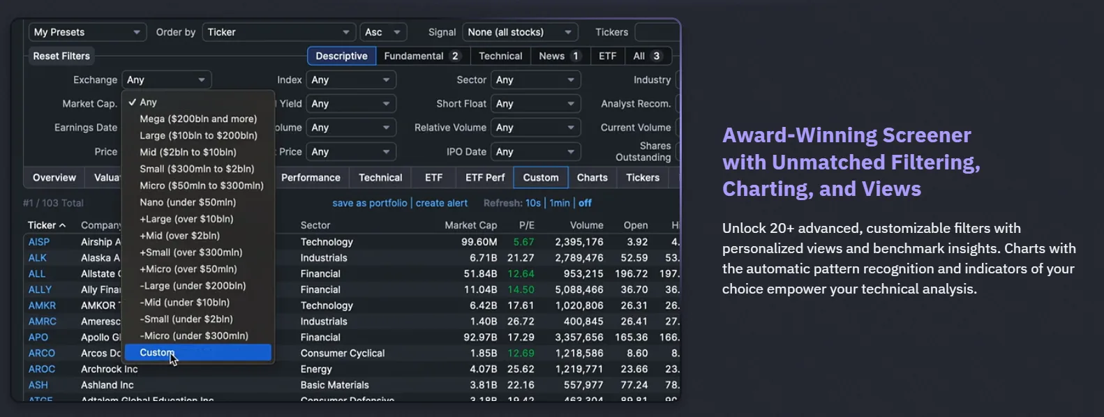Screen dimensions: 1104x417
Task: Open the Sector filter dropdown
Action: coord(536,80)
